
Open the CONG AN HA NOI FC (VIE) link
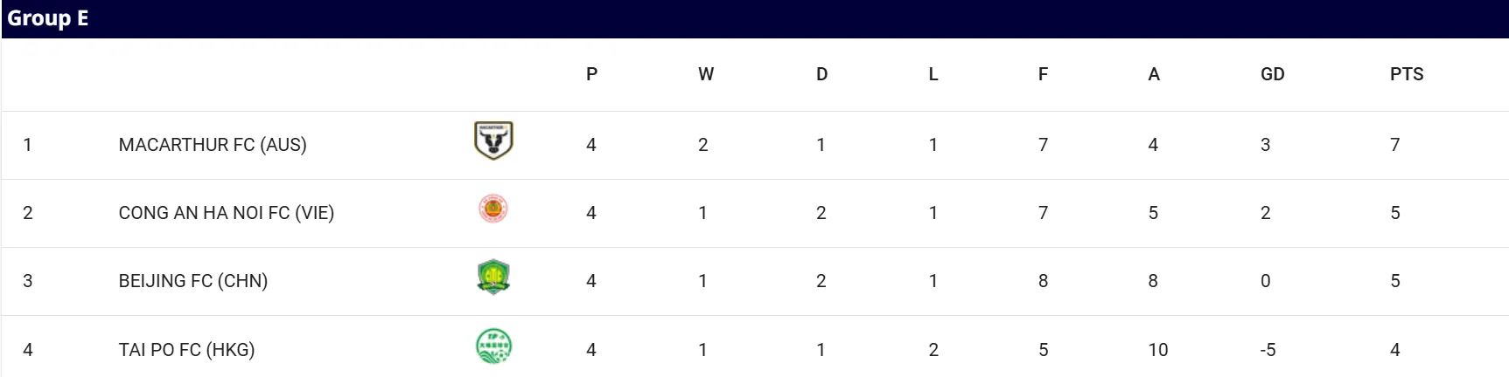tap(227, 213)
